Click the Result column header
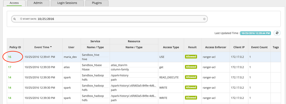Viewport: 286px width, 104px height. pos(192,47)
